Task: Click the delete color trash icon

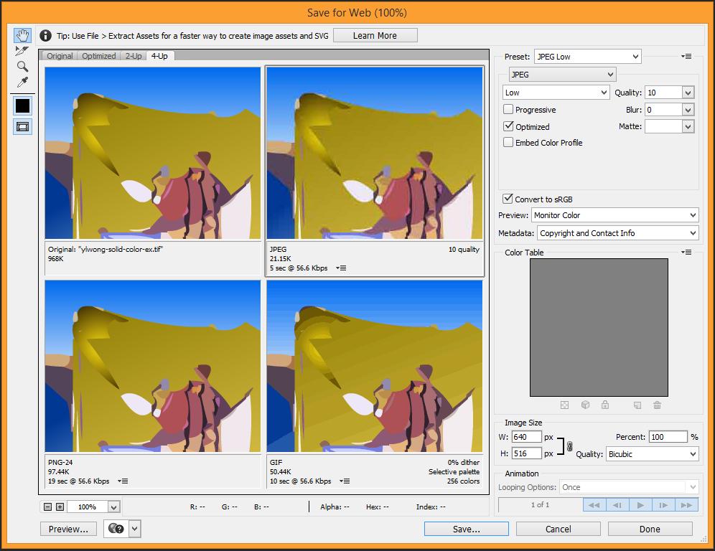Action: click(657, 405)
